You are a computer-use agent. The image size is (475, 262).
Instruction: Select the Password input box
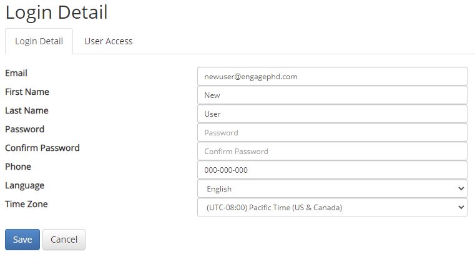click(x=332, y=133)
